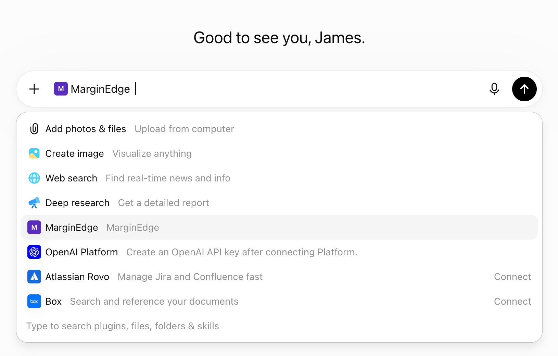This screenshot has width=558, height=356.
Task: Click the Atlassian Rovo logo icon
Action: [x=34, y=277]
